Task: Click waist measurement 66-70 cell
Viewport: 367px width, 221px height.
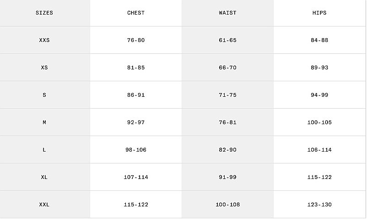Action: coord(227,68)
